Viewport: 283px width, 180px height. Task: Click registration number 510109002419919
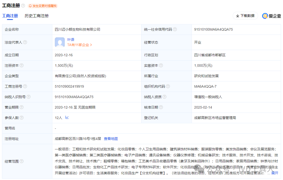click(69, 86)
